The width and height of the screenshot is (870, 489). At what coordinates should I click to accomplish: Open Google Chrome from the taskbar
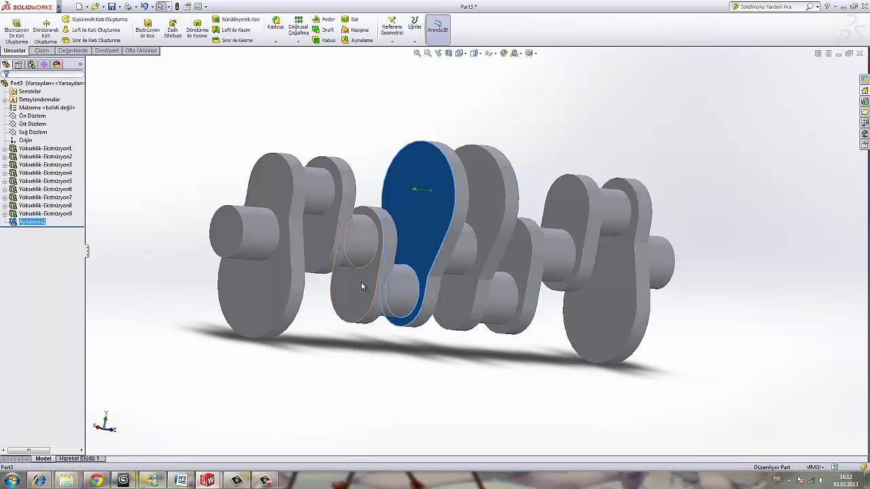point(97,480)
